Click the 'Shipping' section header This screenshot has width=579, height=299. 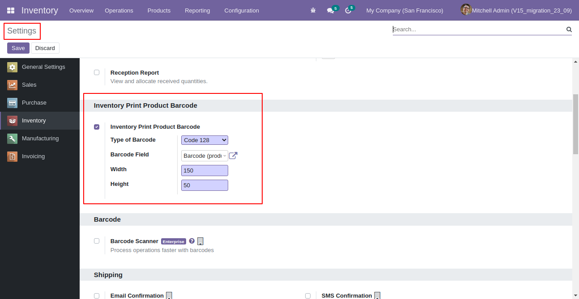pyautogui.click(x=108, y=275)
